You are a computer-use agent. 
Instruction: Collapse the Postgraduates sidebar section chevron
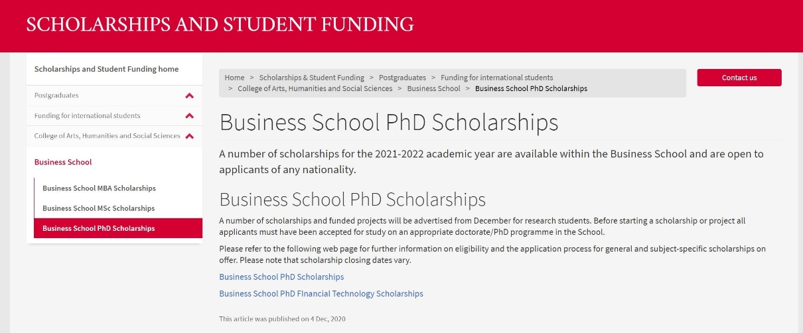coord(189,96)
